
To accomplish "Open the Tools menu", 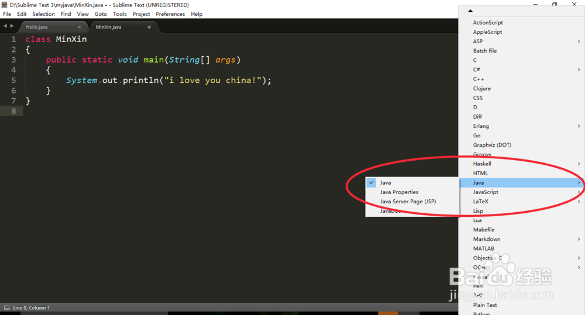I will [120, 14].
